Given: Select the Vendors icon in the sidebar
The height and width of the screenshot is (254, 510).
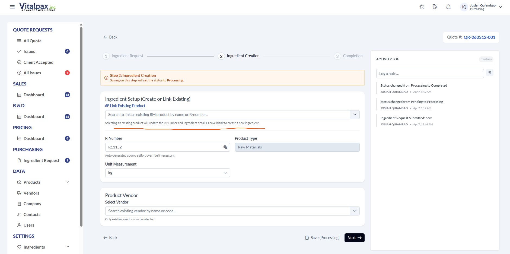Looking at the screenshot, I should pos(19,193).
